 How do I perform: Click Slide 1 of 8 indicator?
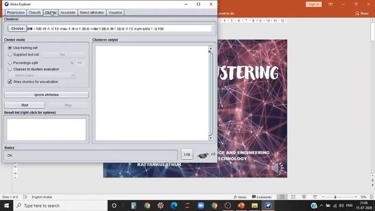(x=10, y=197)
